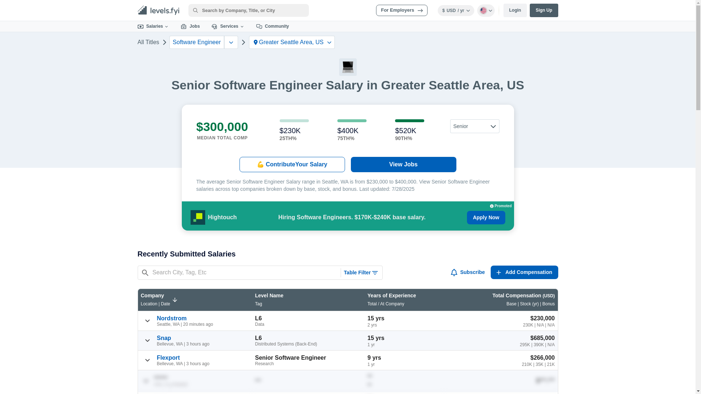Focus the company, title, or city search field

point(249,11)
